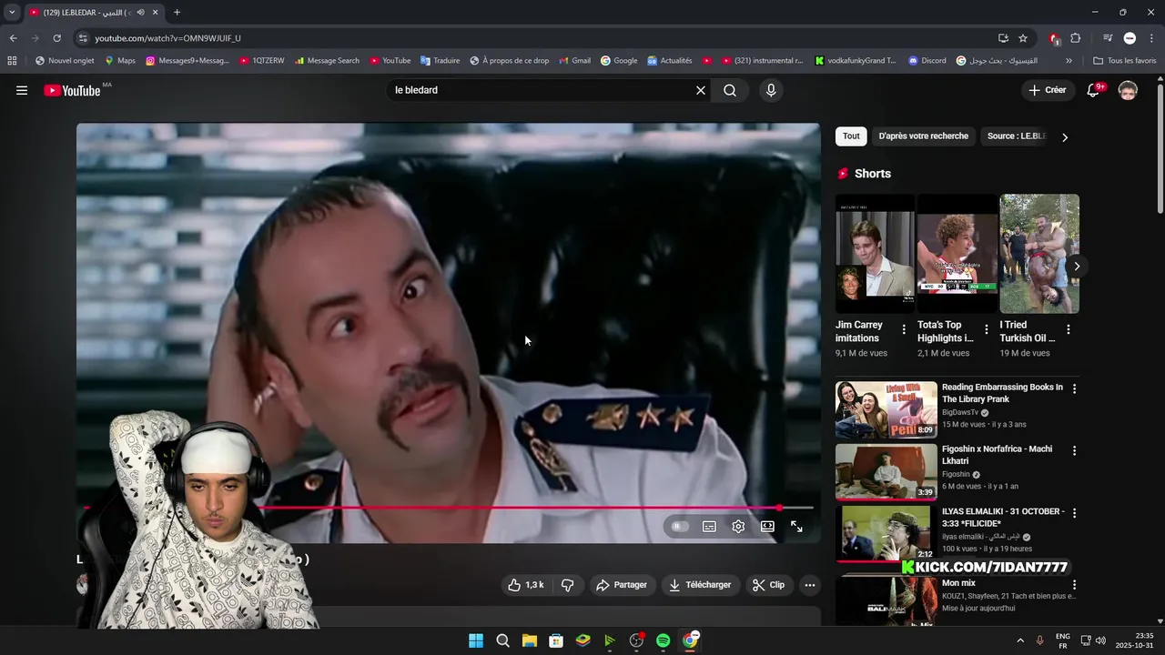Show the next Shorts with the shelf arrow

tap(1077, 267)
